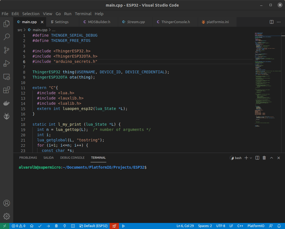
Task: Click PlatformIO status bar entry
Action: point(256,226)
